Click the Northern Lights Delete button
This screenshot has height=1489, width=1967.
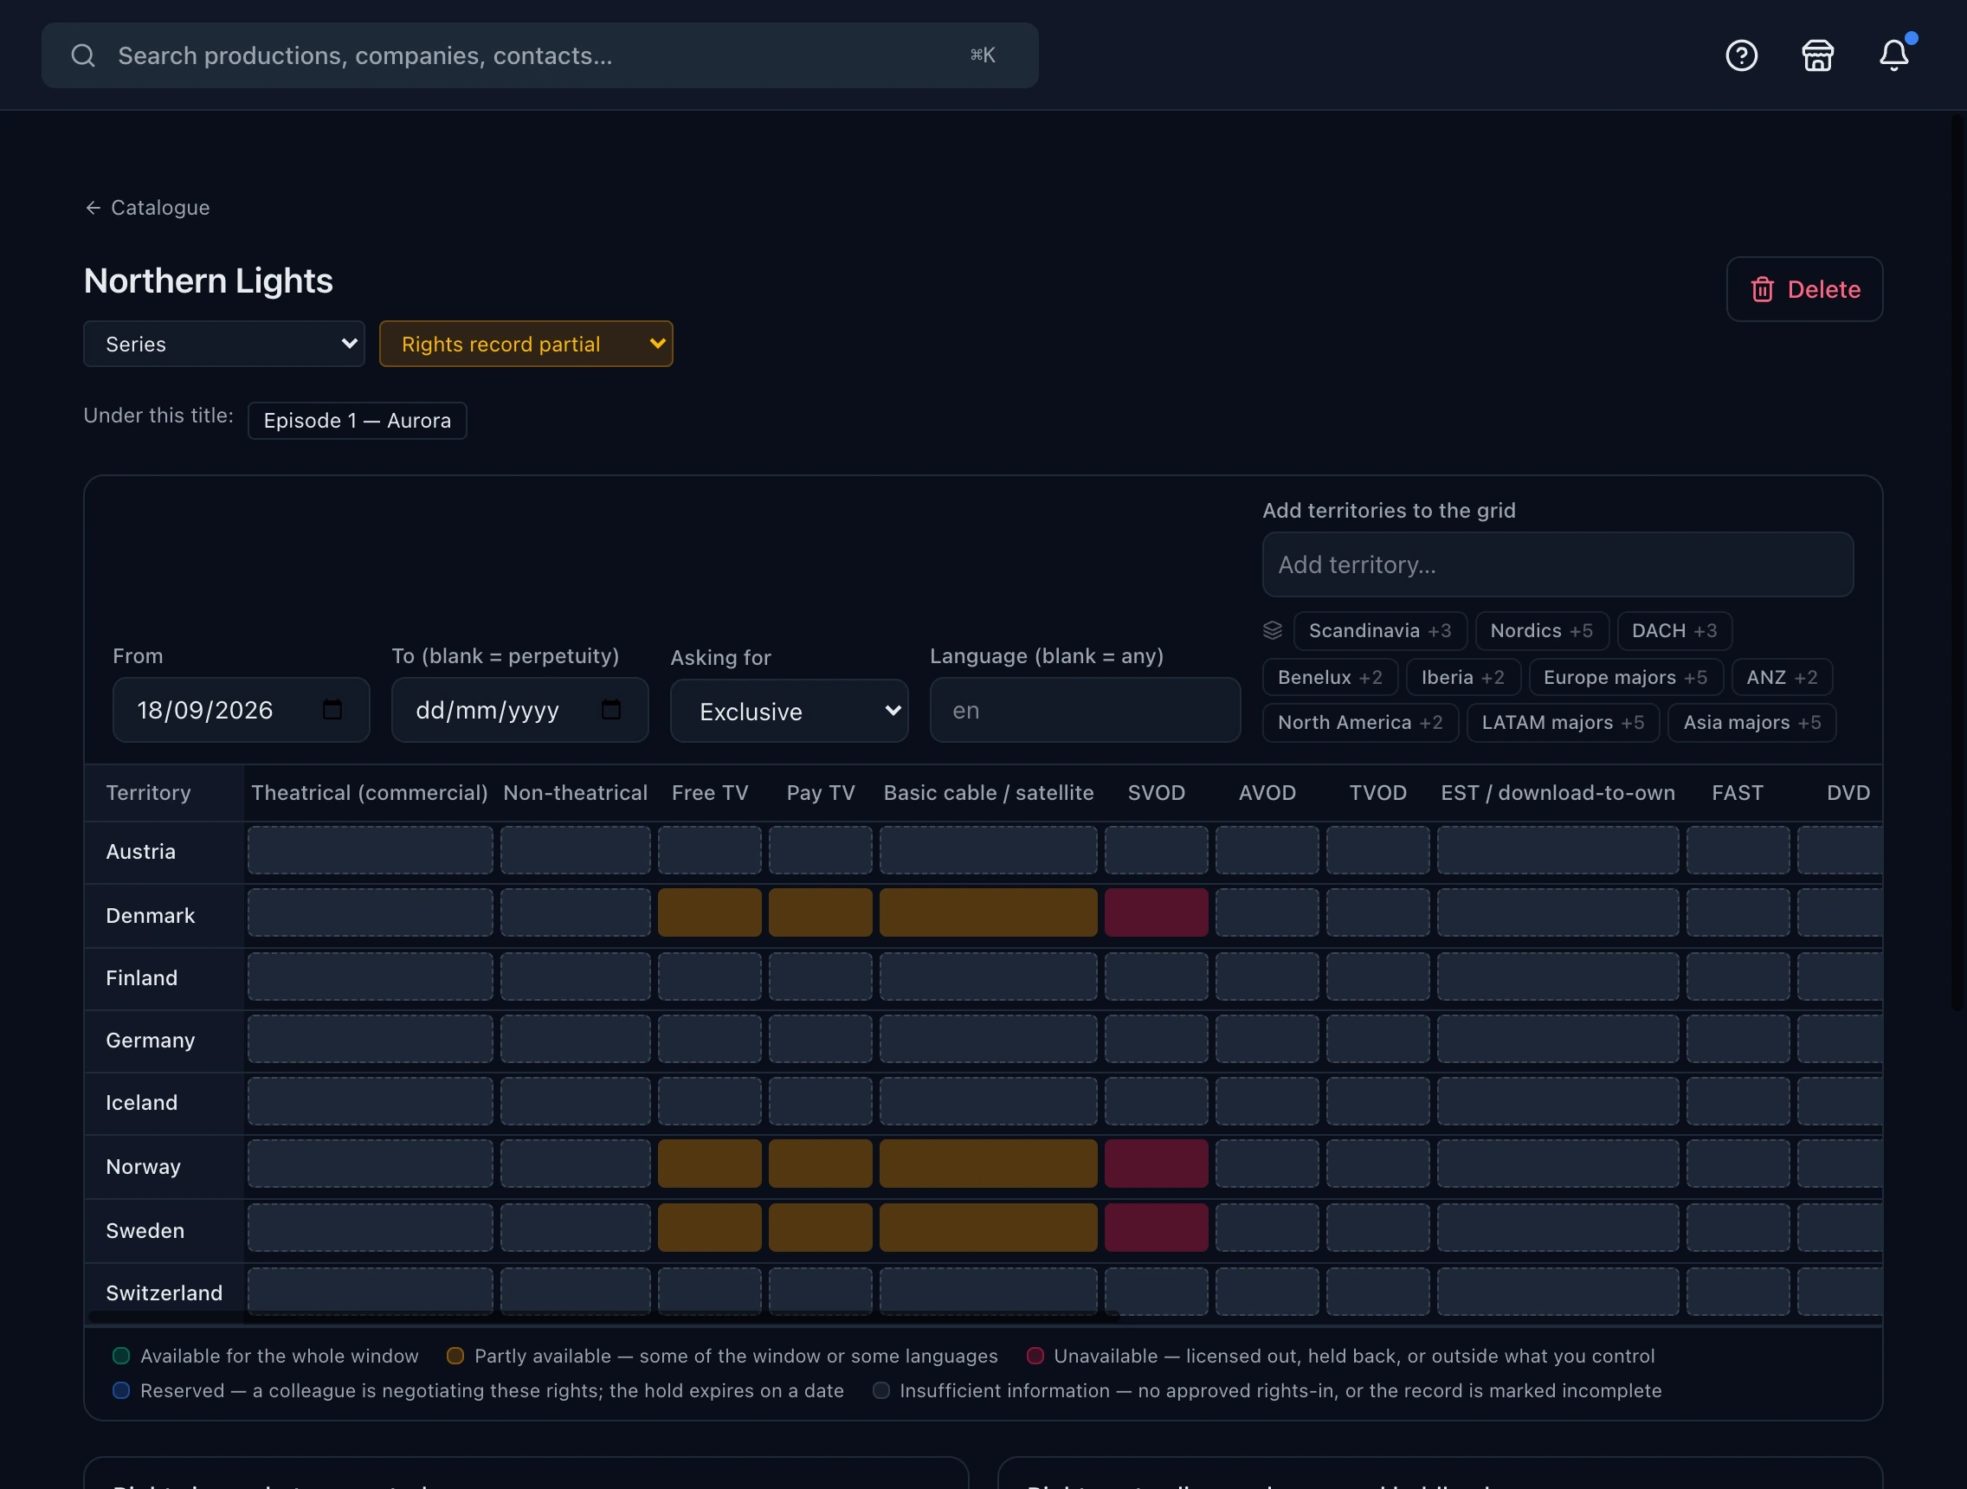[1804, 289]
